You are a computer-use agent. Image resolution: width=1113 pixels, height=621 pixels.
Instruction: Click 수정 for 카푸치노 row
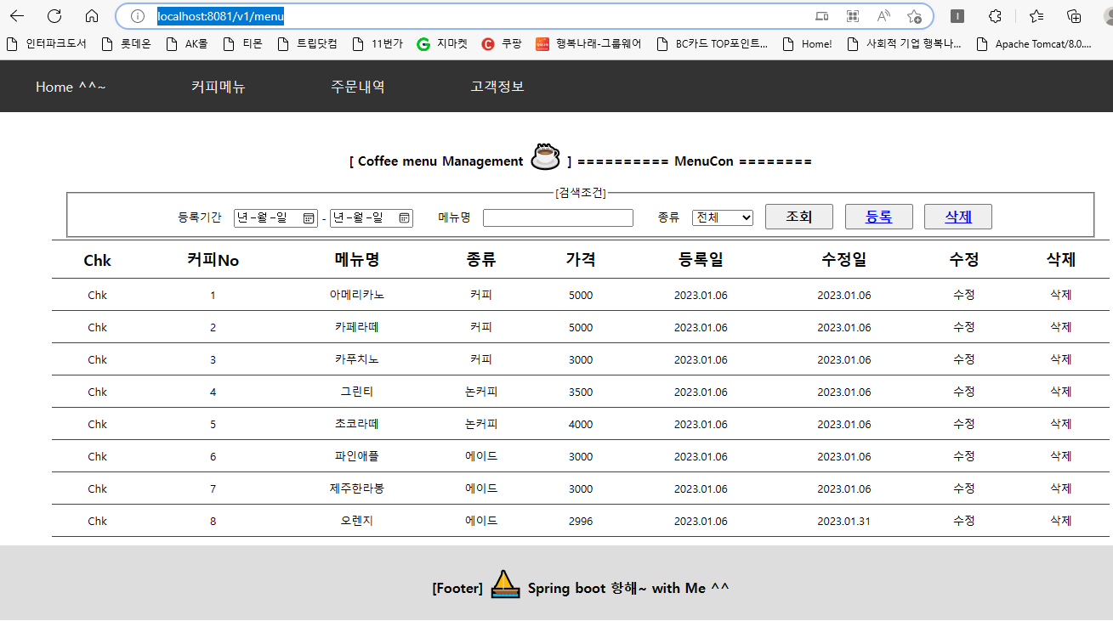pos(964,359)
